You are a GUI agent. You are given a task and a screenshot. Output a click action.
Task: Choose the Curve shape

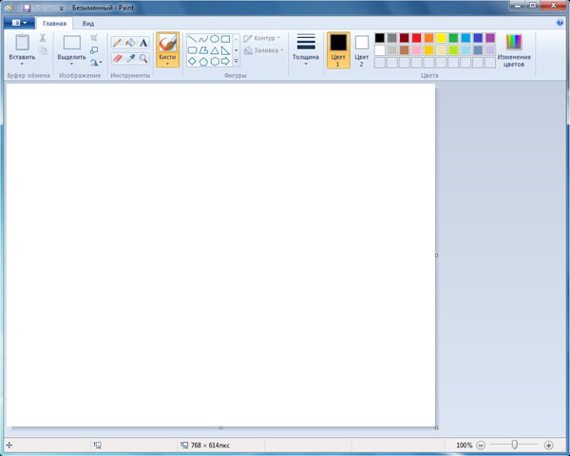point(203,39)
